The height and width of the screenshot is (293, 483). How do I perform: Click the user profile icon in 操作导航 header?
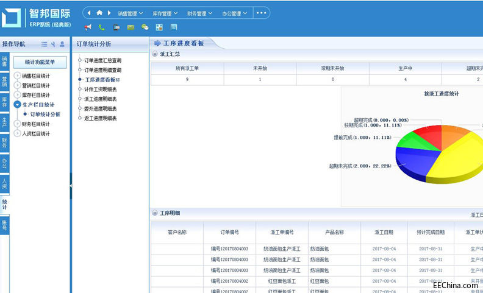click(x=62, y=44)
